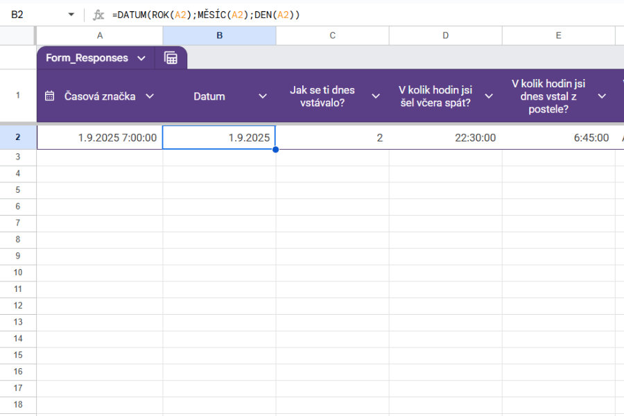This screenshot has height=416, width=624.
Task: Select row number 5
Action: pyautogui.click(x=17, y=189)
